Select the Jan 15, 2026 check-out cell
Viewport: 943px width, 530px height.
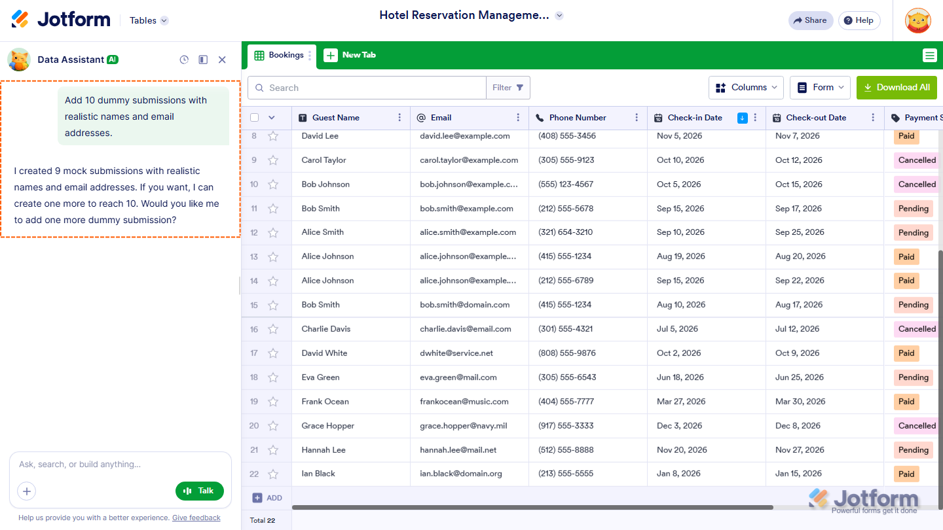click(x=825, y=474)
